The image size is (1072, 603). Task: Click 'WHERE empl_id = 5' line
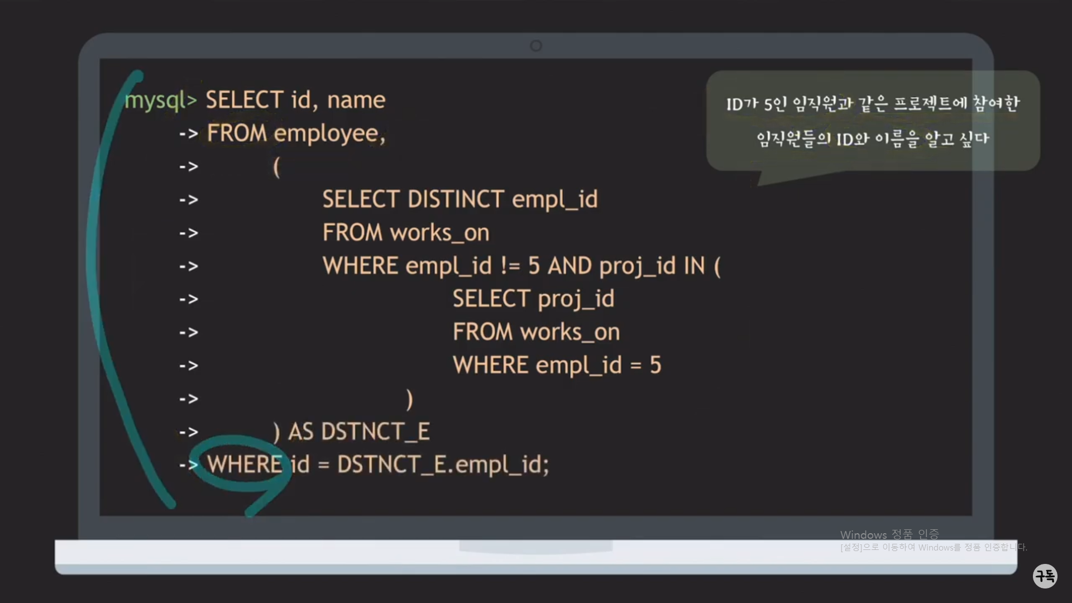(x=557, y=365)
